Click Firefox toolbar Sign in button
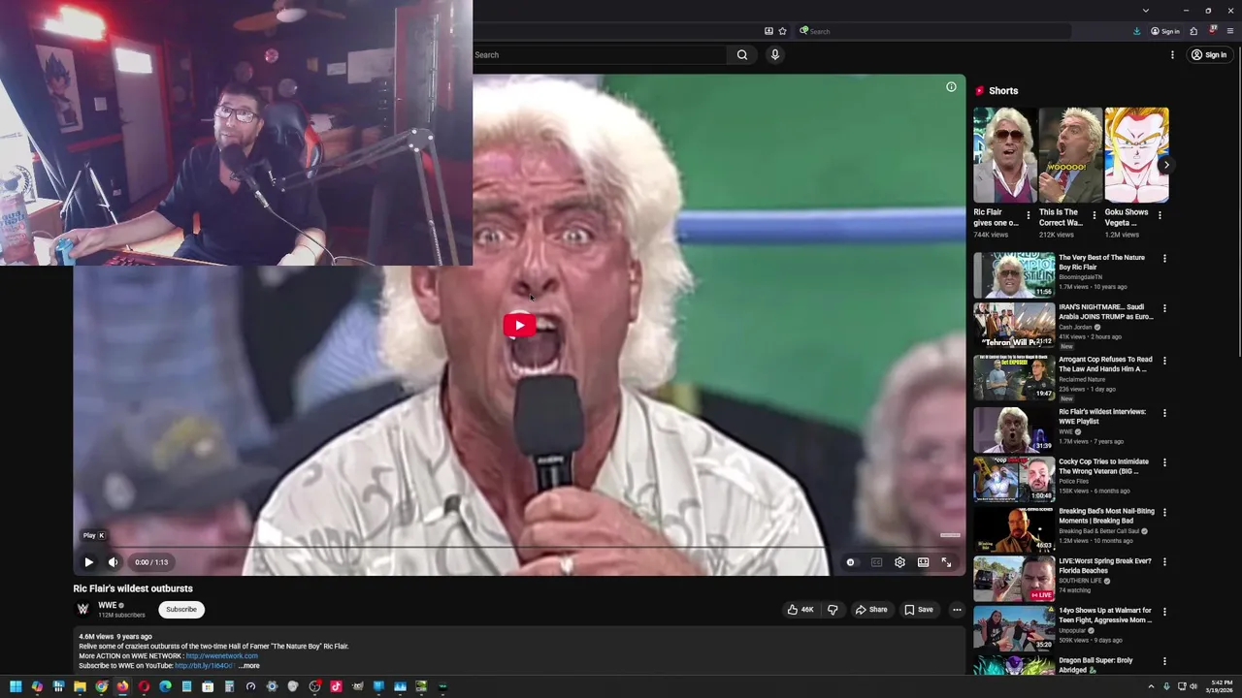 (1165, 31)
